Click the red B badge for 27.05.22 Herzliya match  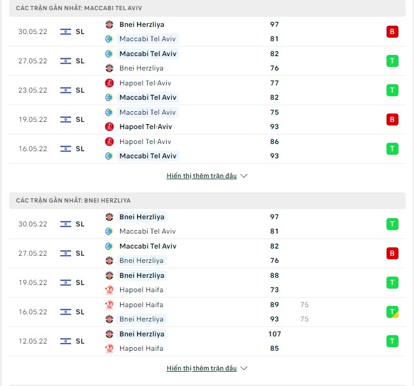[392, 253]
